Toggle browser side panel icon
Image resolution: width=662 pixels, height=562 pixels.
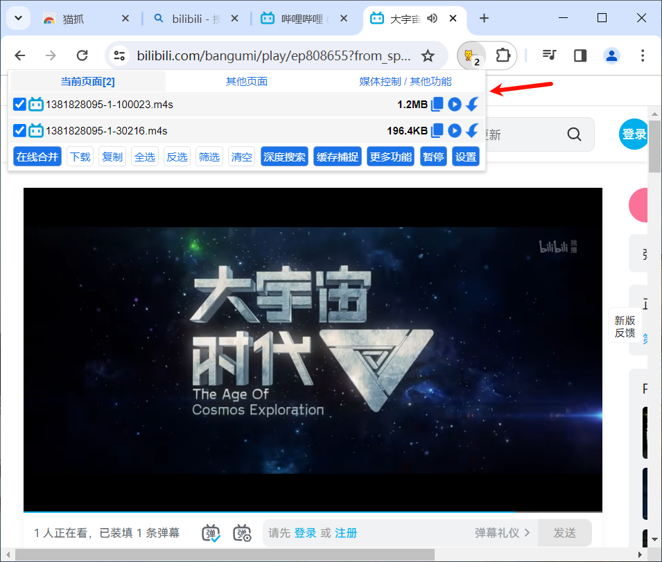tap(580, 55)
